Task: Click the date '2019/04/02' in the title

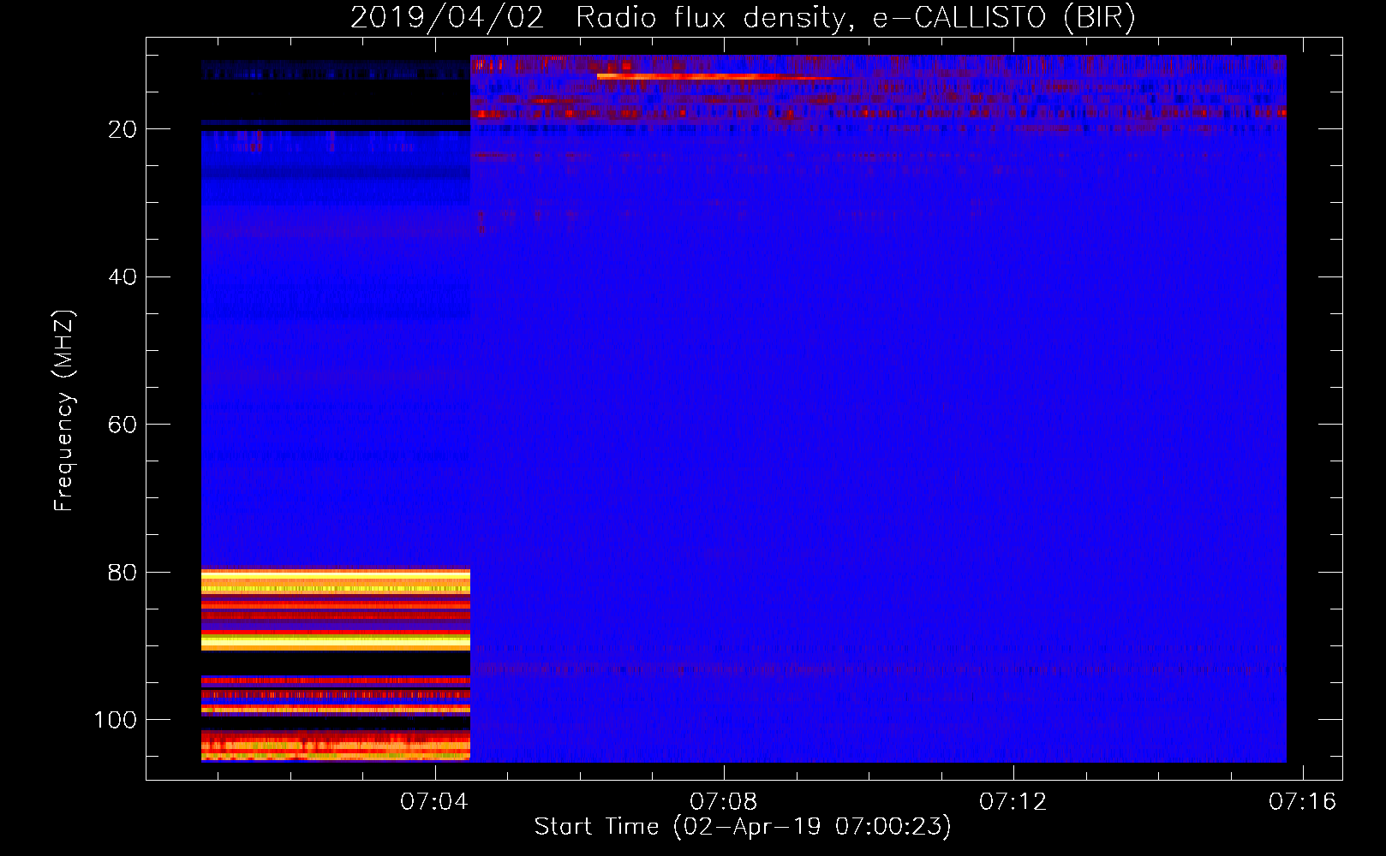Action: click(447, 18)
